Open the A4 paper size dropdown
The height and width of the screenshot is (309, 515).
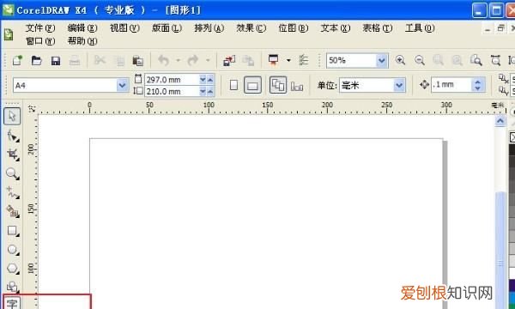(x=122, y=85)
